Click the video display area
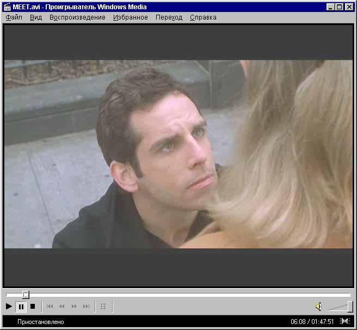 point(178,154)
